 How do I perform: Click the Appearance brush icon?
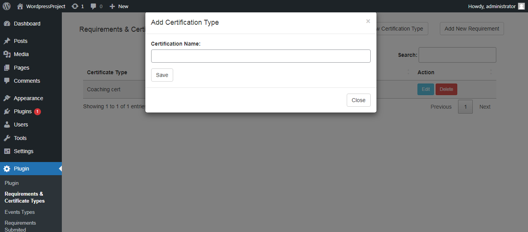(x=7, y=98)
